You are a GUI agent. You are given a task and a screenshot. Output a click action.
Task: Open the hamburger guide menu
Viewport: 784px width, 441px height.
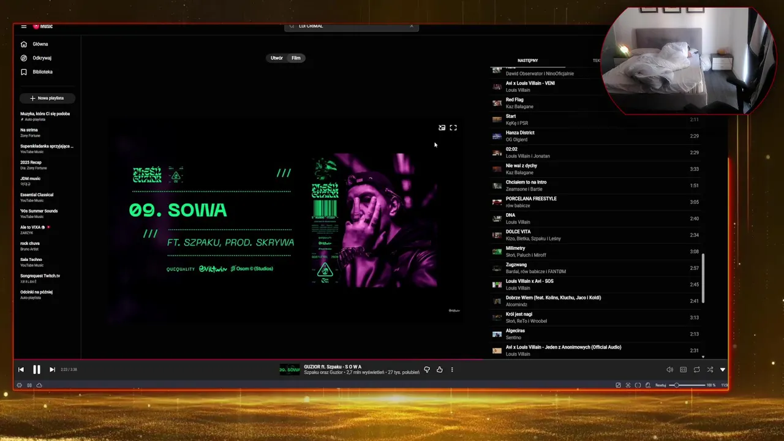click(23, 26)
